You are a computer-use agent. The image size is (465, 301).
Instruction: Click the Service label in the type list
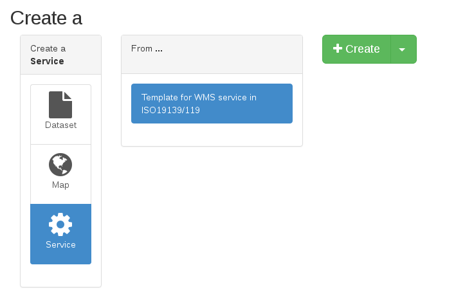click(x=60, y=245)
